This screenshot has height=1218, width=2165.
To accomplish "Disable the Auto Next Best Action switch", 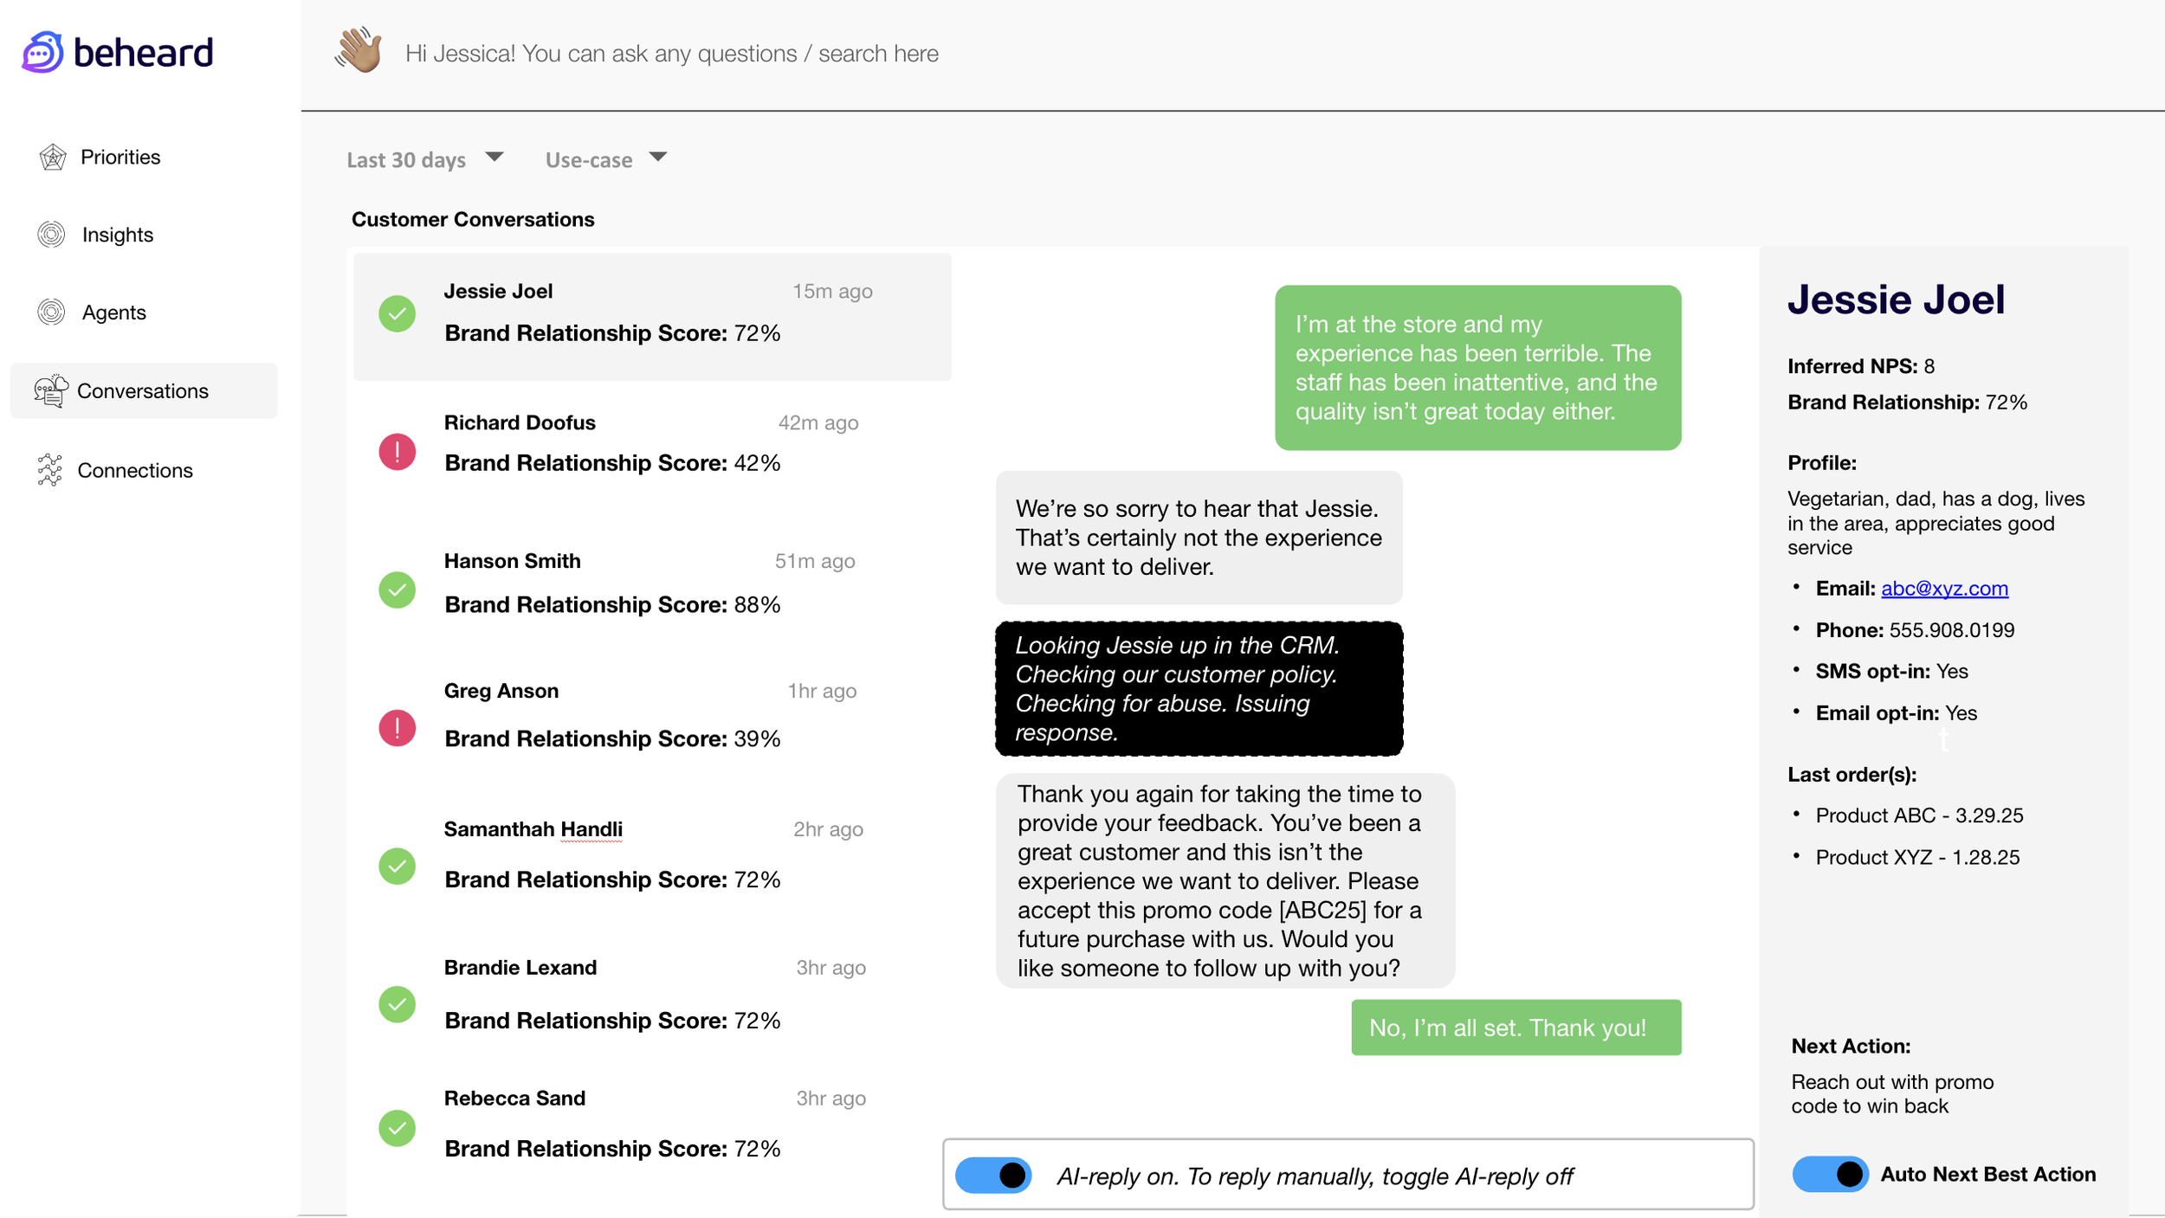I will 1829,1175.
